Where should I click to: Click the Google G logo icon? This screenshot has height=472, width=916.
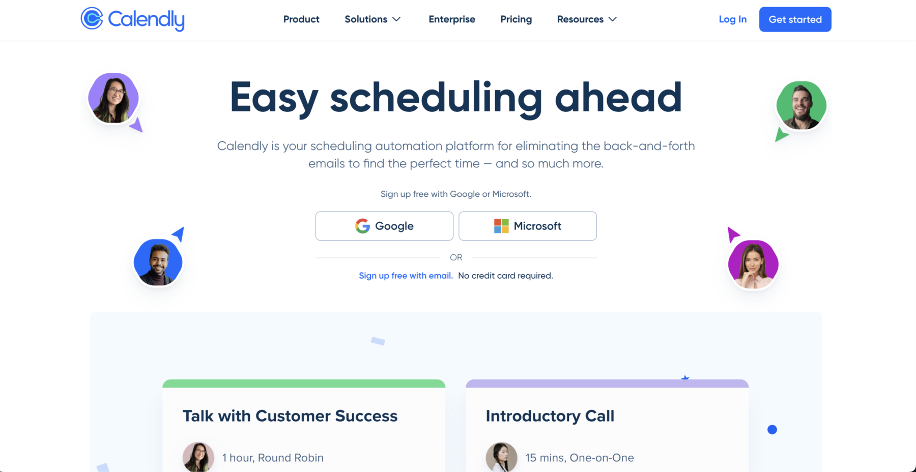(362, 226)
